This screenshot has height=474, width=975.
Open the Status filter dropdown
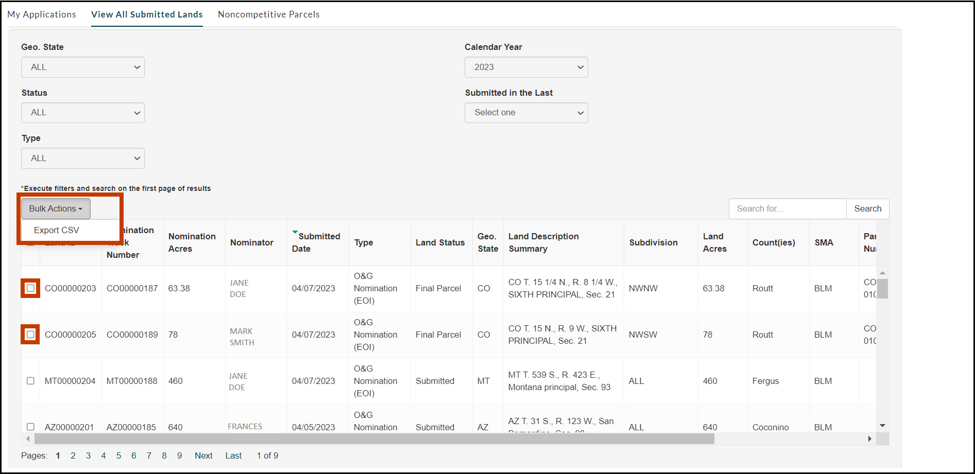click(x=83, y=113)
